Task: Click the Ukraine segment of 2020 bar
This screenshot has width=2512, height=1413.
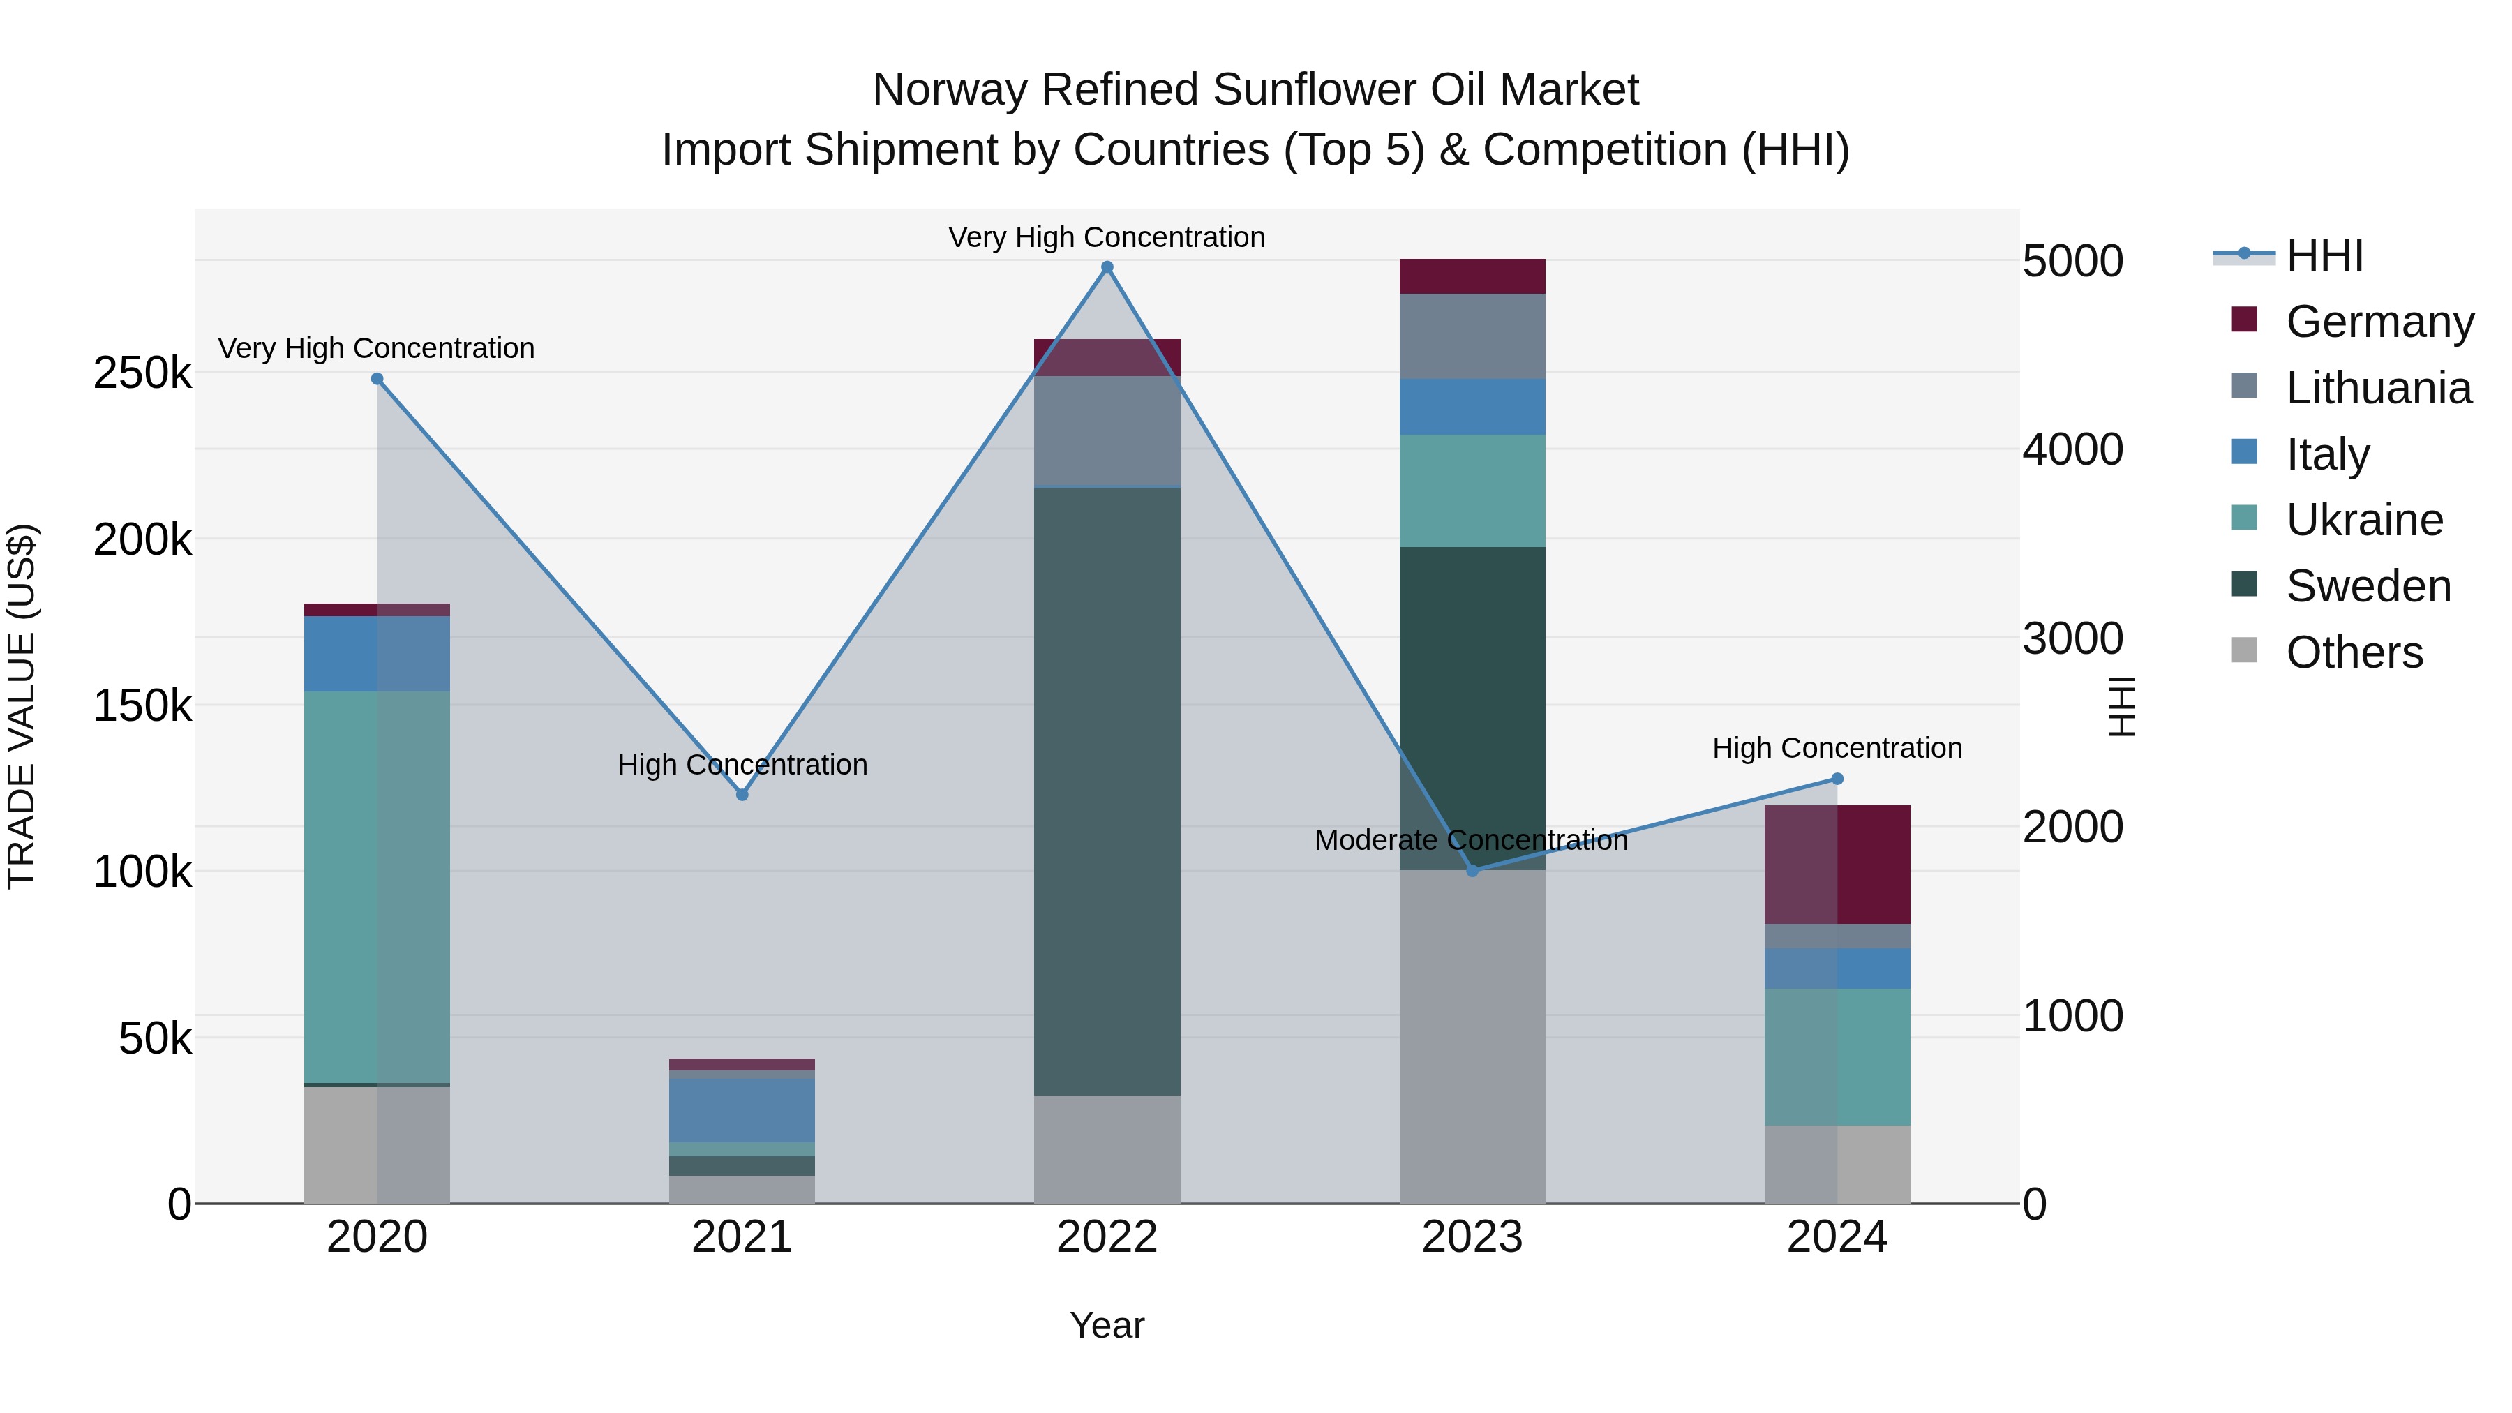Action: [x=377, y=886]
